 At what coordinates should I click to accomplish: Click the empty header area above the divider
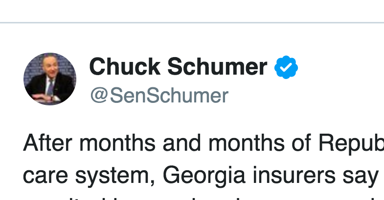coord(192,11)
